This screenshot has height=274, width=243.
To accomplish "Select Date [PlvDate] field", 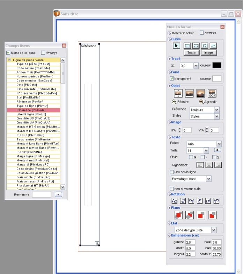I will click(34, 85).
